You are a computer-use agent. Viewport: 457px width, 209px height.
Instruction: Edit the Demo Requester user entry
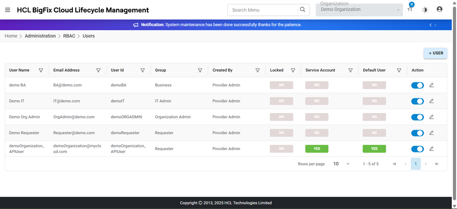(432, 133)
